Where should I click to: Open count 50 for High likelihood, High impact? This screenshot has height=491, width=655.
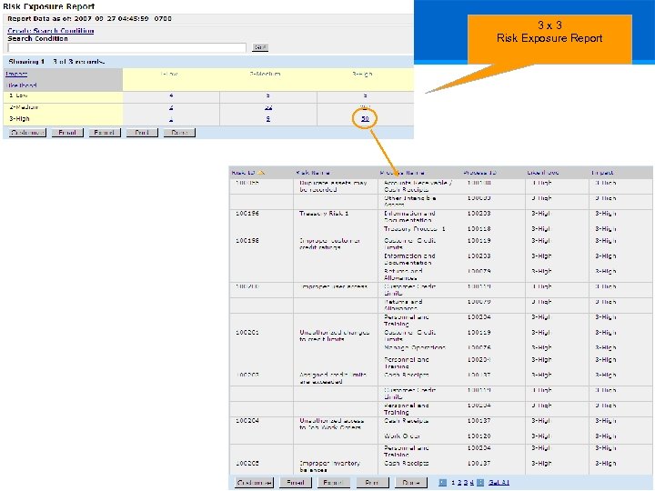[x=365, y=118]
